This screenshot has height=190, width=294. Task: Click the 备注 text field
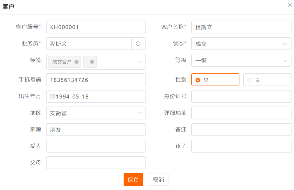[241, 129]
